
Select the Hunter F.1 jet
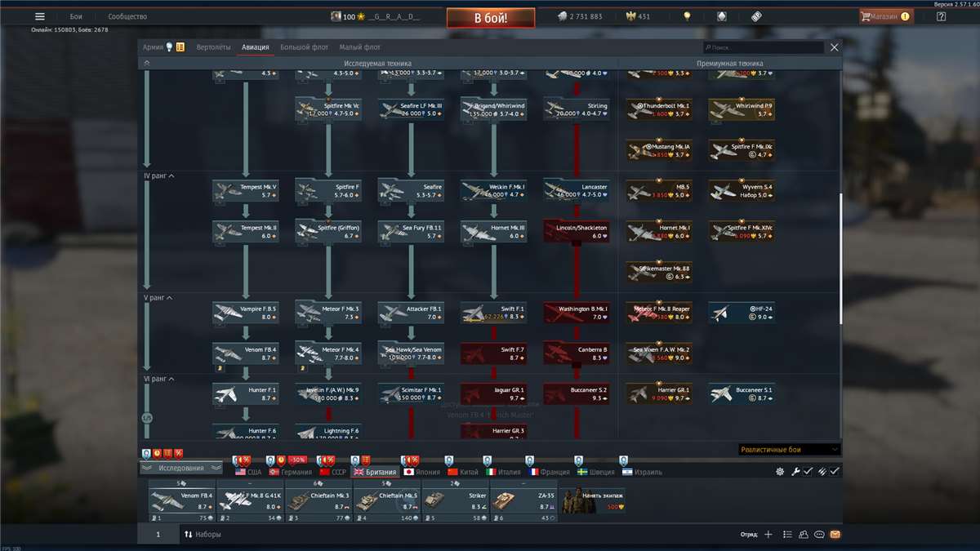pos(246,394)
